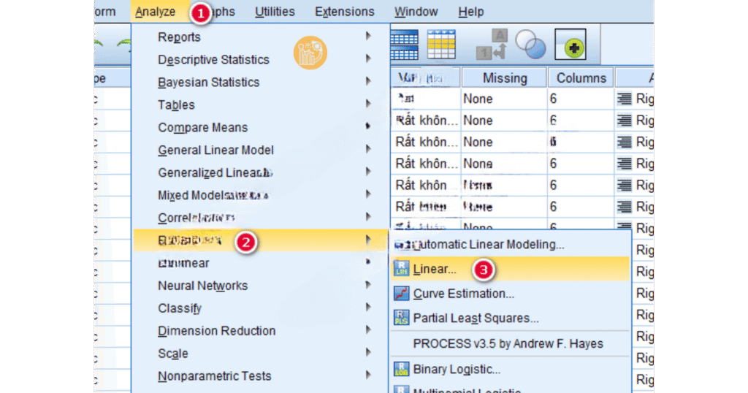
Task: Expand the Descriptive Statistics submenu
Action: click(213, 60)
